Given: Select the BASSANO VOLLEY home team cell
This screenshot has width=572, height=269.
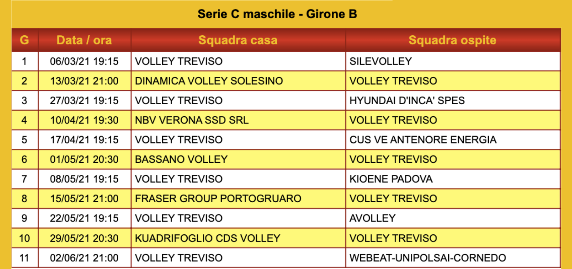Looking at the screenshot, I should [x=181, y=159].
